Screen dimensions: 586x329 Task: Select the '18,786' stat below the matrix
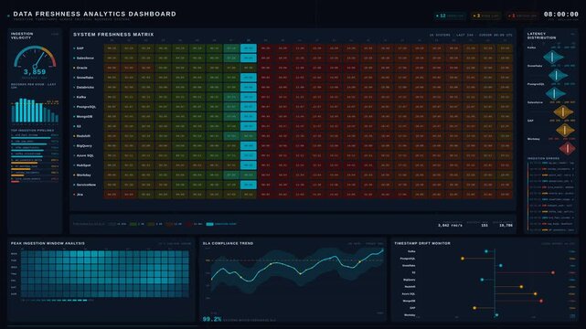[506, 225]
